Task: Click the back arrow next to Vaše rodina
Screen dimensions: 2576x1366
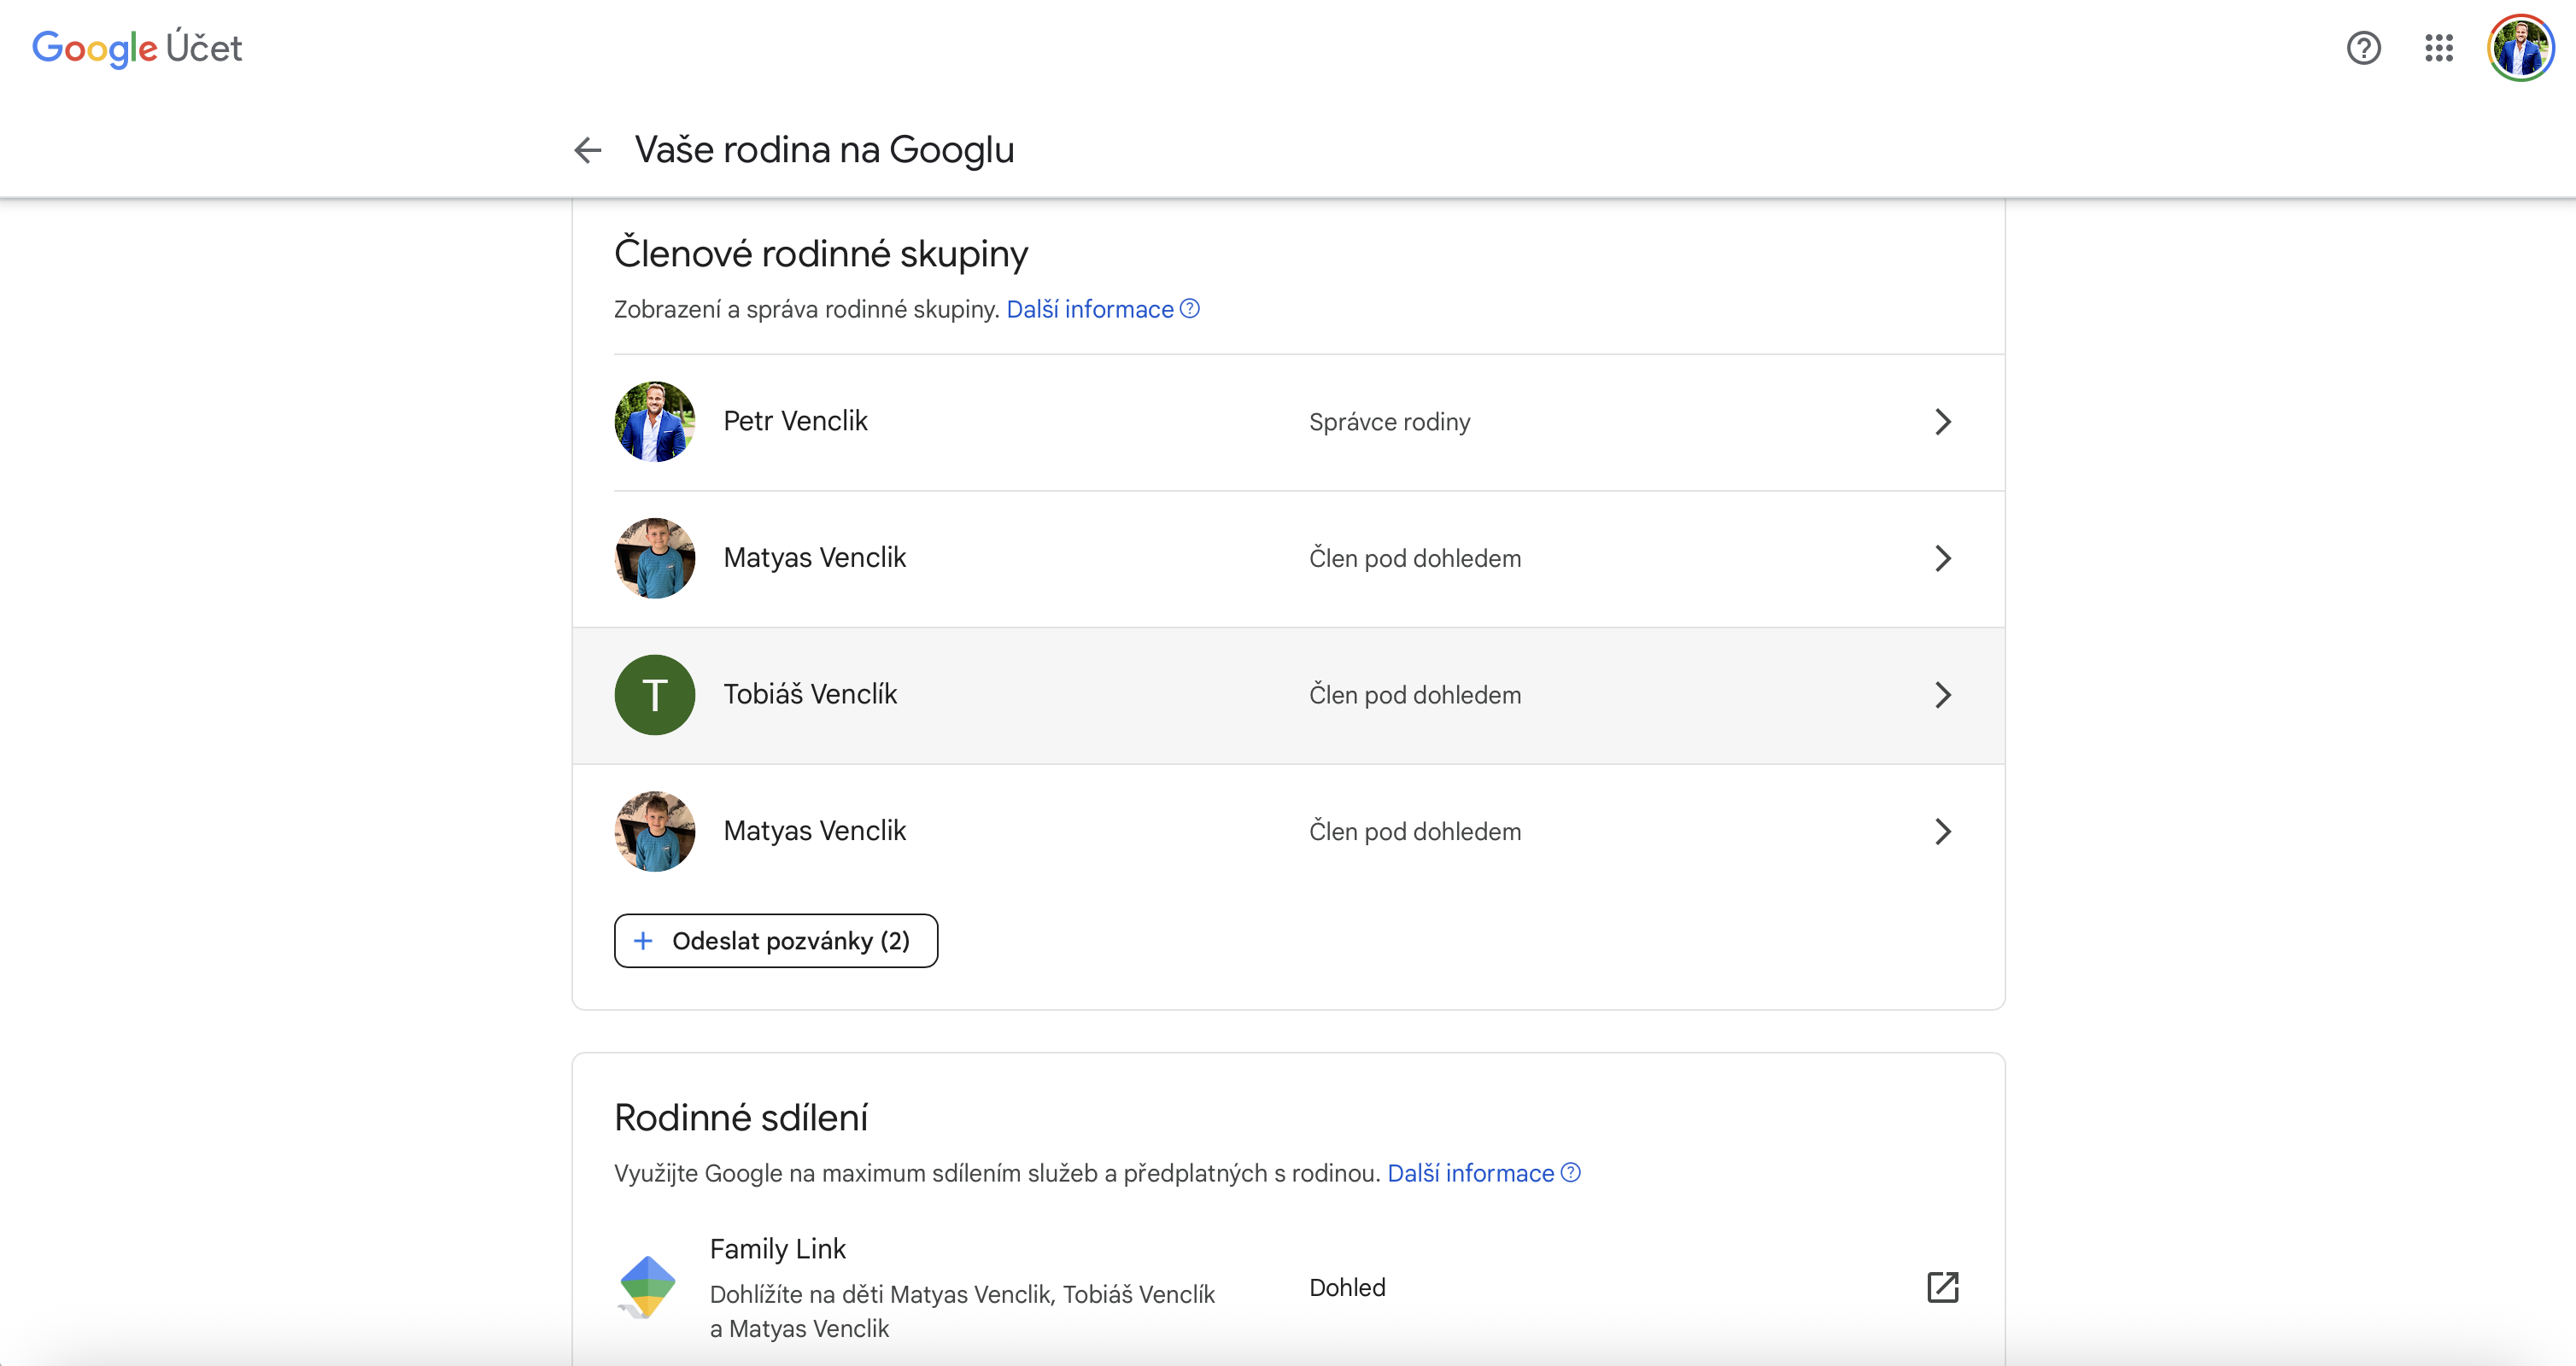Action: 588,150
